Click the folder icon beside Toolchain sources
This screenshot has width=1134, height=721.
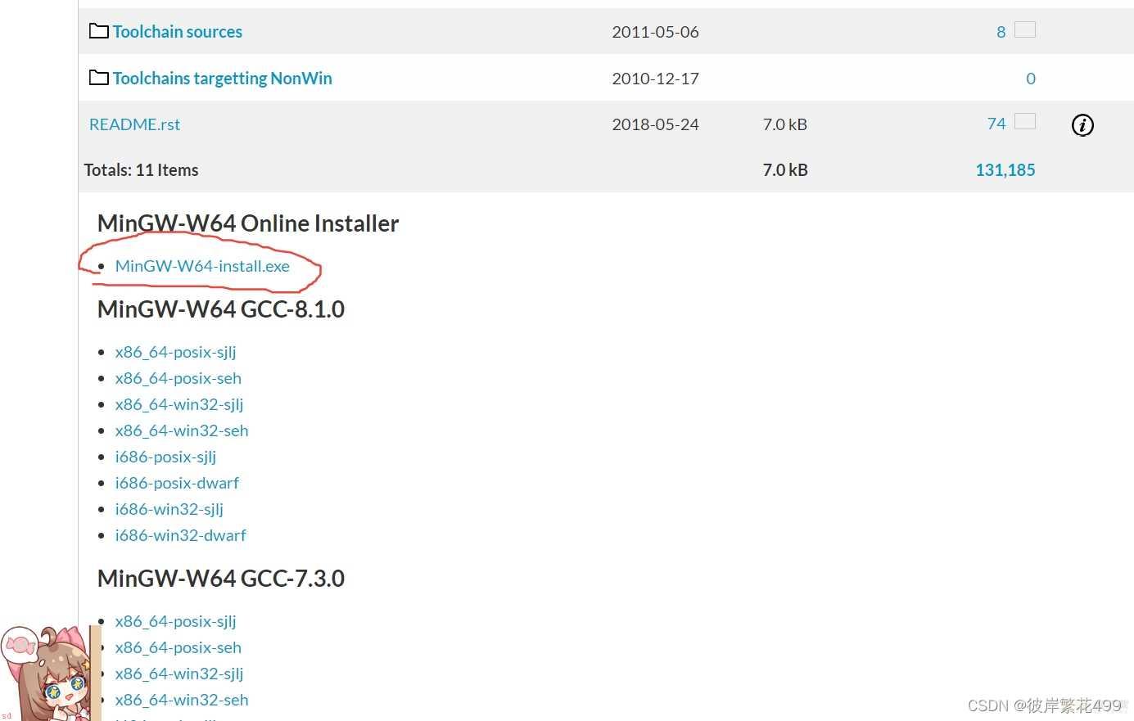pyautogui.click(x=99, y=31)
